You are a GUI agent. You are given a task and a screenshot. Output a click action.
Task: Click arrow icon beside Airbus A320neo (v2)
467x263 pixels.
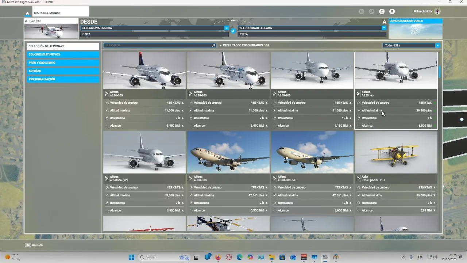pos(107,179)
